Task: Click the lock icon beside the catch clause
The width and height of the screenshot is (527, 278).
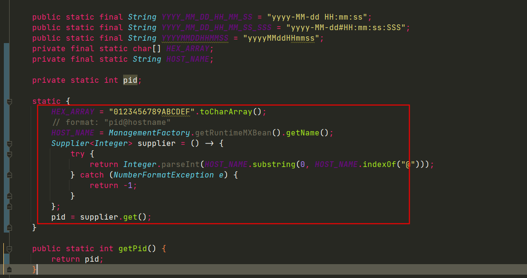Action: coord(8,175)
